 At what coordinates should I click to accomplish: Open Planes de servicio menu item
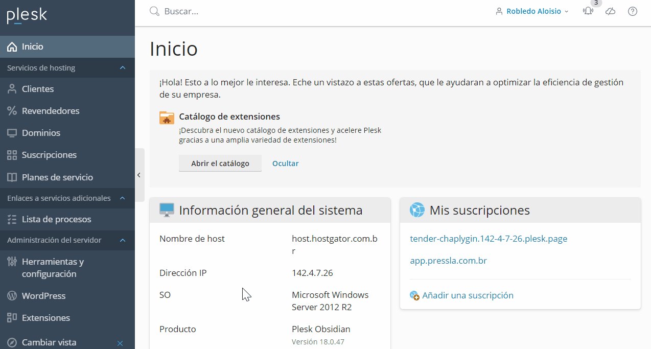tap(67, 177)
